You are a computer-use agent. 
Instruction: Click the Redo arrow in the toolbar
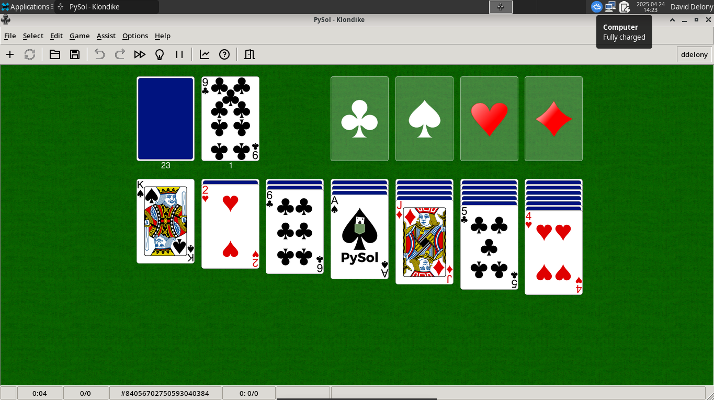120,54
